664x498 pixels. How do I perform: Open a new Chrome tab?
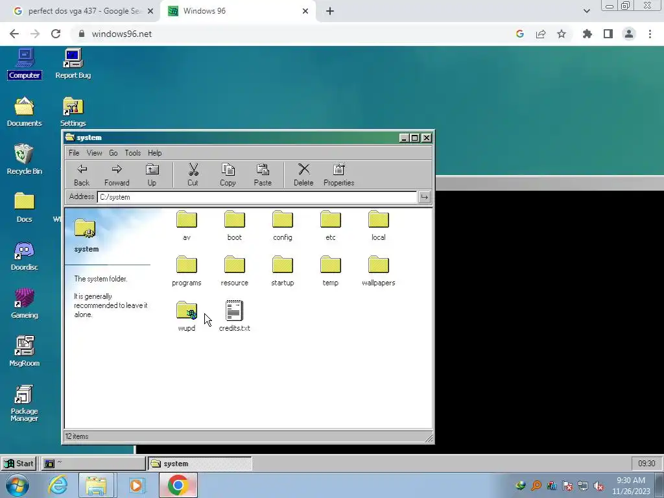point(330,11)
